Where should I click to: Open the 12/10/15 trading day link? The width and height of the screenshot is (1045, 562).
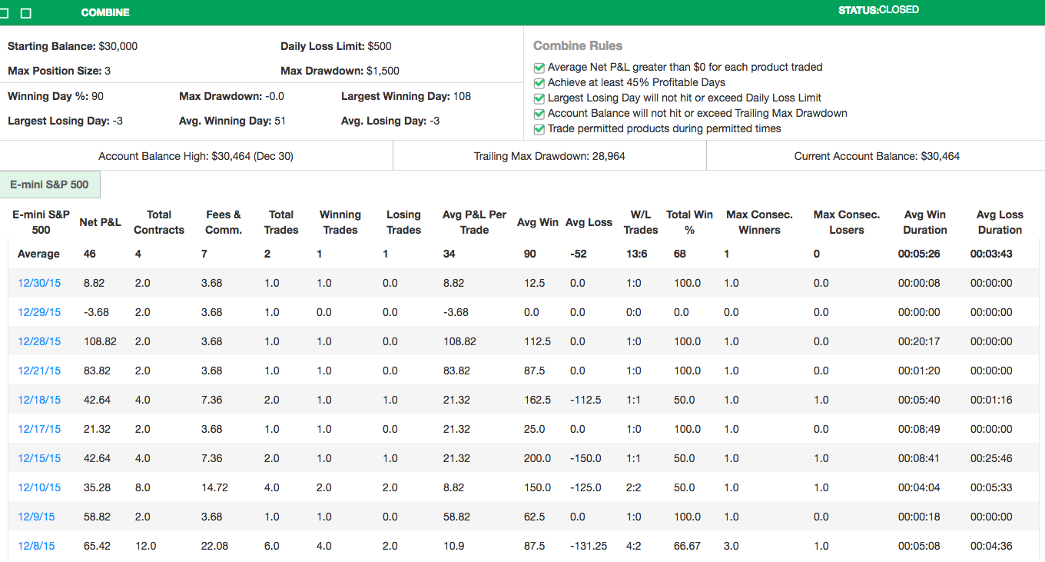point(39,487)
